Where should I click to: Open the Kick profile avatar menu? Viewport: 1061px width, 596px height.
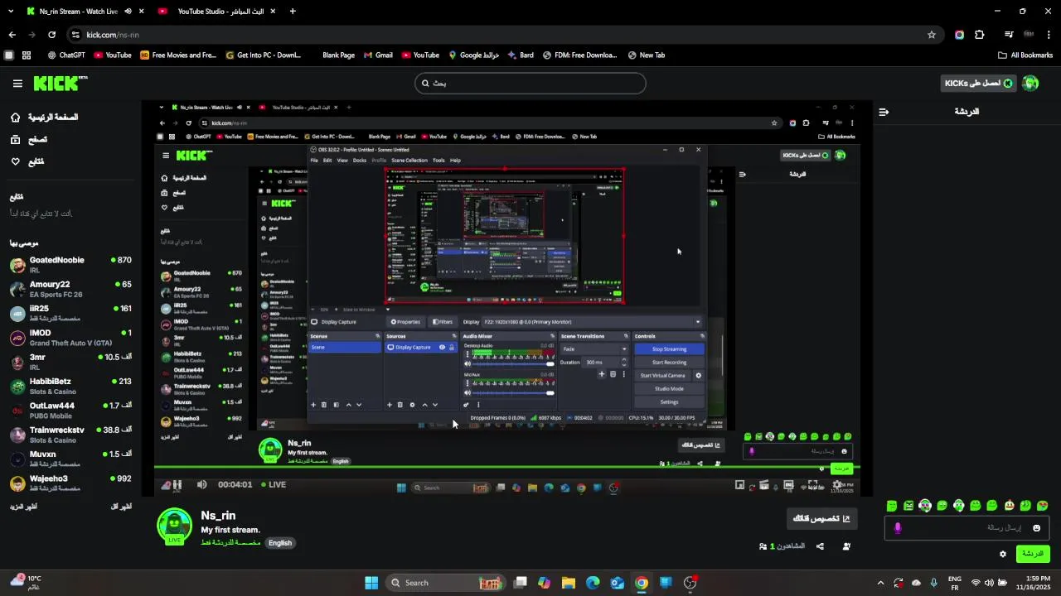click(1030, 83)
